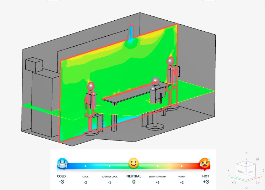
Task: Rotate view up with top chevron arrow
Action: coord(246,153)
